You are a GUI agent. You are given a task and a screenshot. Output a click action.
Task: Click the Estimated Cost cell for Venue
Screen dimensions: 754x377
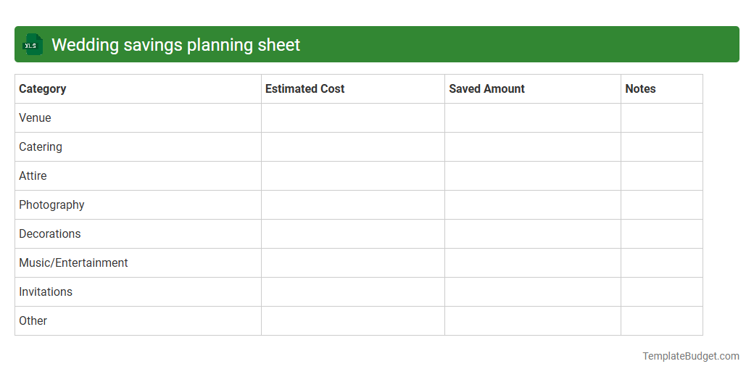[x=353, y=117]
